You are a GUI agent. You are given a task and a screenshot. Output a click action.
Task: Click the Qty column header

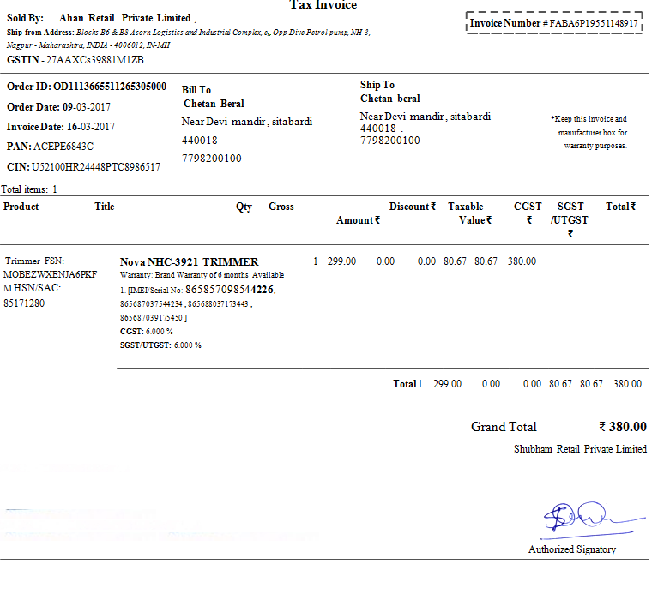point(244,207)
